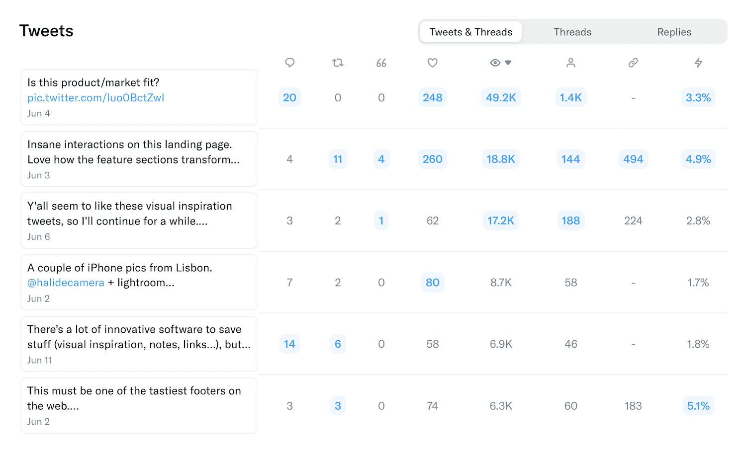Click the impressions eye icon
Viewport: 746px width, 452px height.
[495, 63]
